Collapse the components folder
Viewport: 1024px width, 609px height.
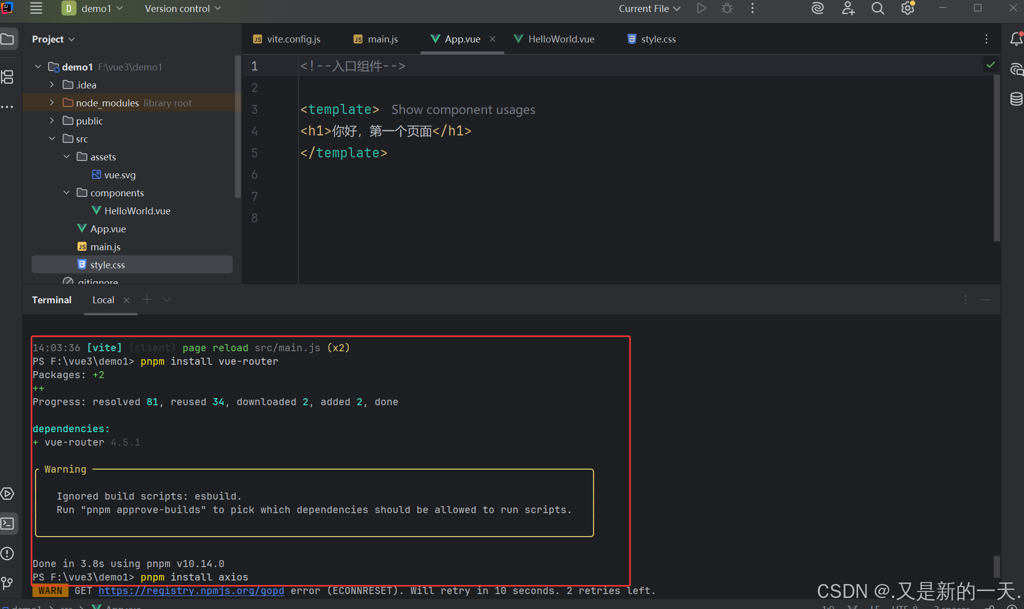pos(66,192)
